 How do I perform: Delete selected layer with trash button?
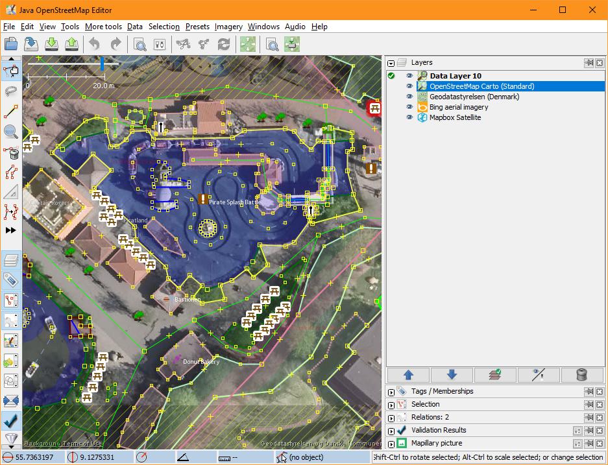coord(581,375)
